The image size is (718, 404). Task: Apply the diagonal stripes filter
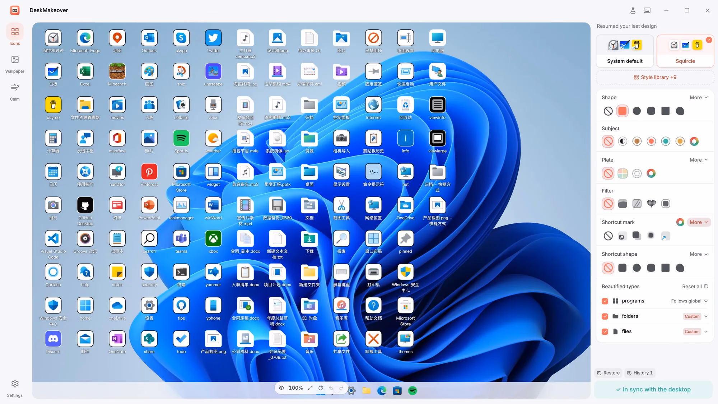637,204
